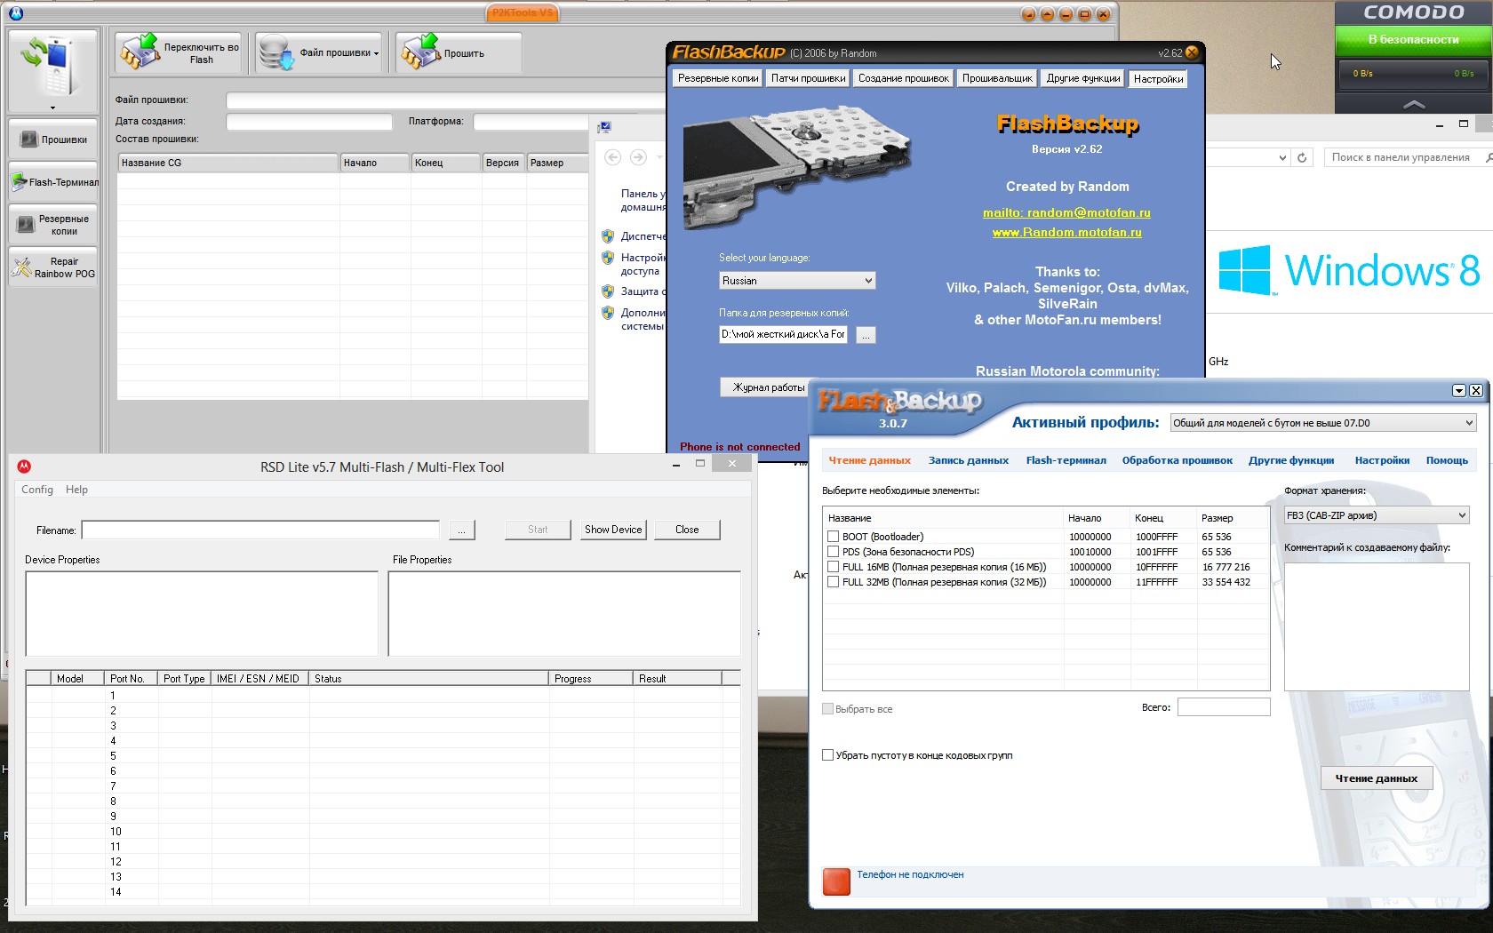Select the 'Настройки' tab in FlashBackup v2.62
1493x933 pixels.
1158,79
